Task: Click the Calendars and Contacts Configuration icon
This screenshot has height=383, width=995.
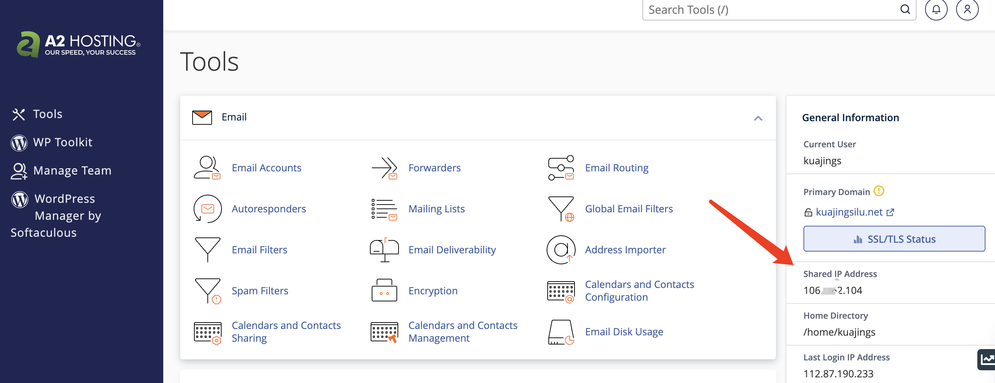Action: click(x=561, y=292)
